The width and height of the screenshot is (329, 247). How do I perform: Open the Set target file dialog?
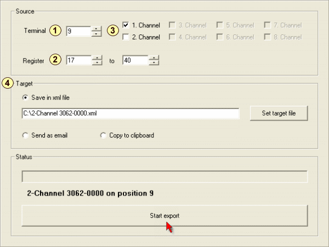coord(279,113)
